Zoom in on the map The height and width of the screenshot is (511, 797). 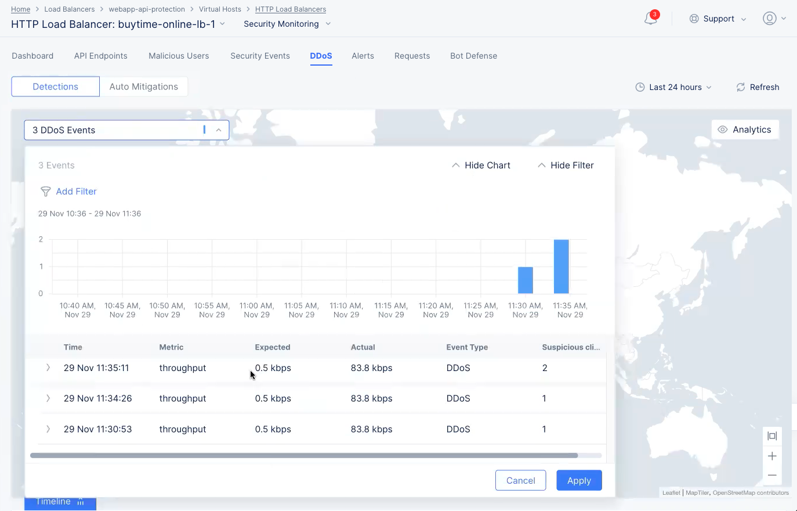coord(772,456)
